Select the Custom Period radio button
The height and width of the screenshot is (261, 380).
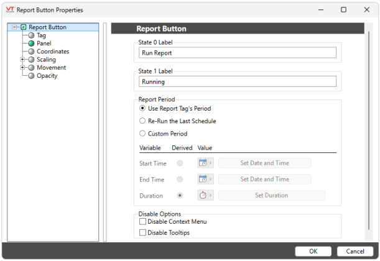[142, 134]
